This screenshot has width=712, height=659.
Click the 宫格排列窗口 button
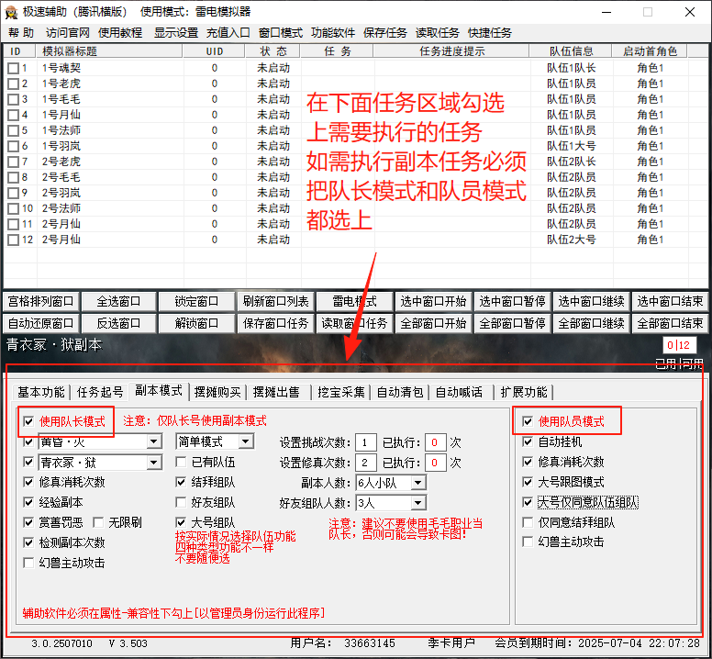pyautogui.click(x=41, y=302)
